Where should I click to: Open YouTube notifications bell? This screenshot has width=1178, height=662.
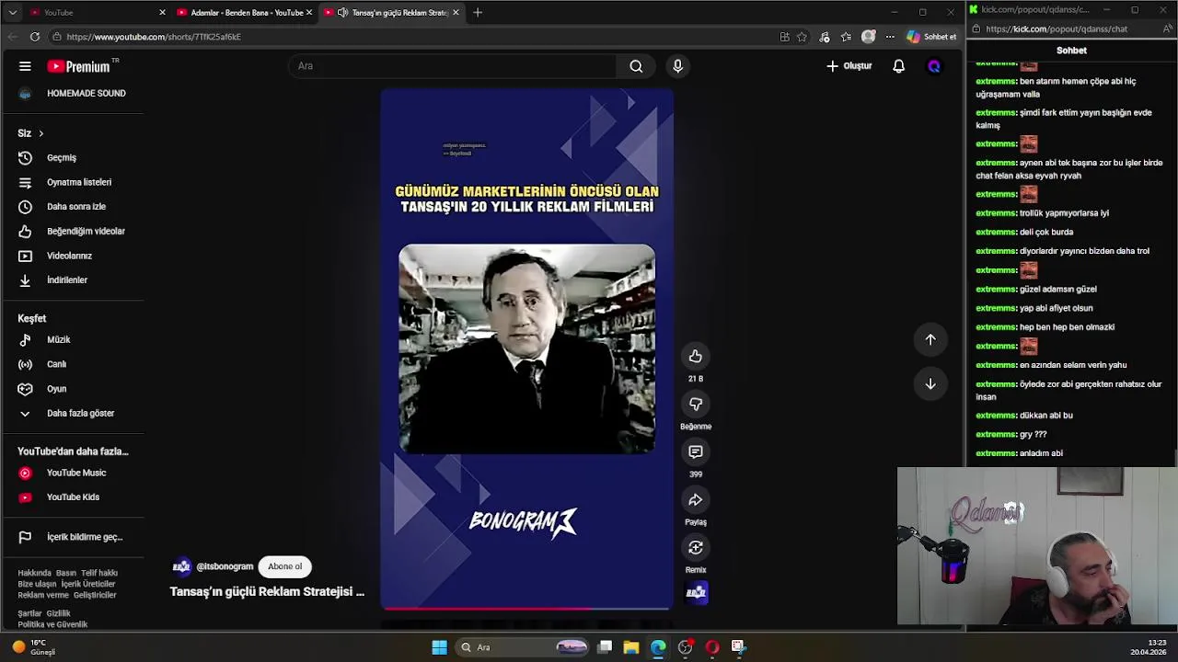[898, 66]
